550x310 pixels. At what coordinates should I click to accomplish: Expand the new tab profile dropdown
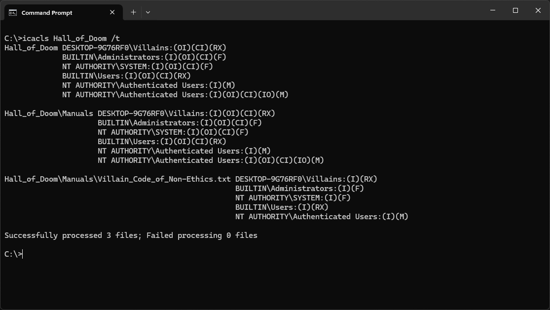point(147,12)
